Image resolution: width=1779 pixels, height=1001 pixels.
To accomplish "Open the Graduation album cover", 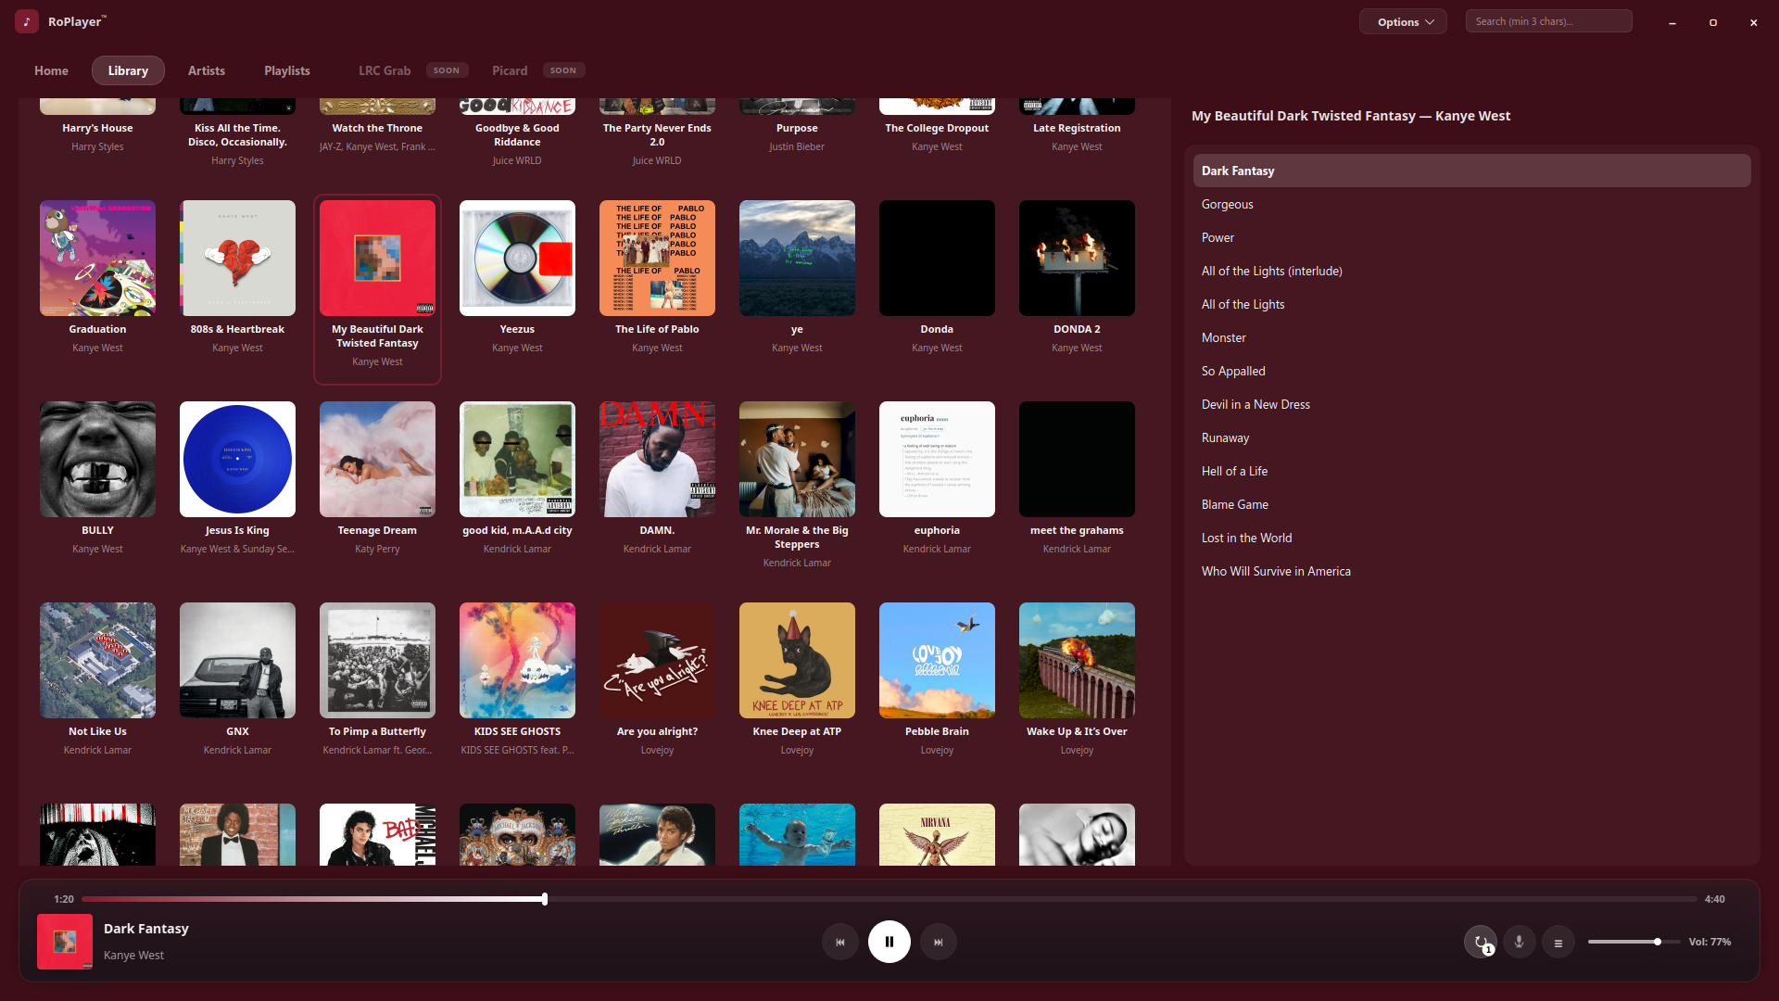I will (x=97, y=258).
